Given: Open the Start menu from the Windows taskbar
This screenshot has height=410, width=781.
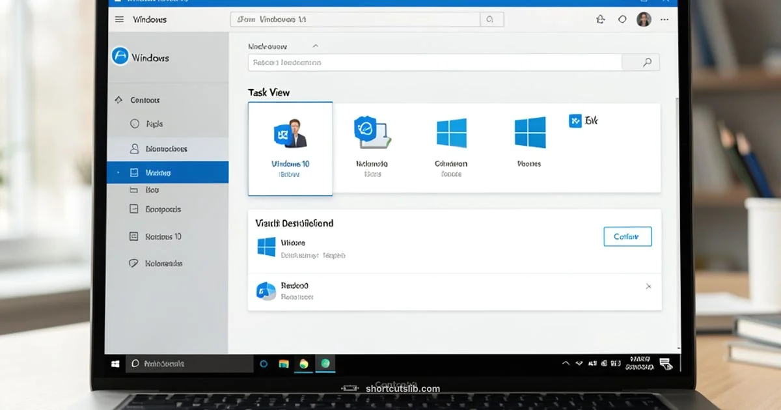Looking at the screenshot, I should click(116, 364).
